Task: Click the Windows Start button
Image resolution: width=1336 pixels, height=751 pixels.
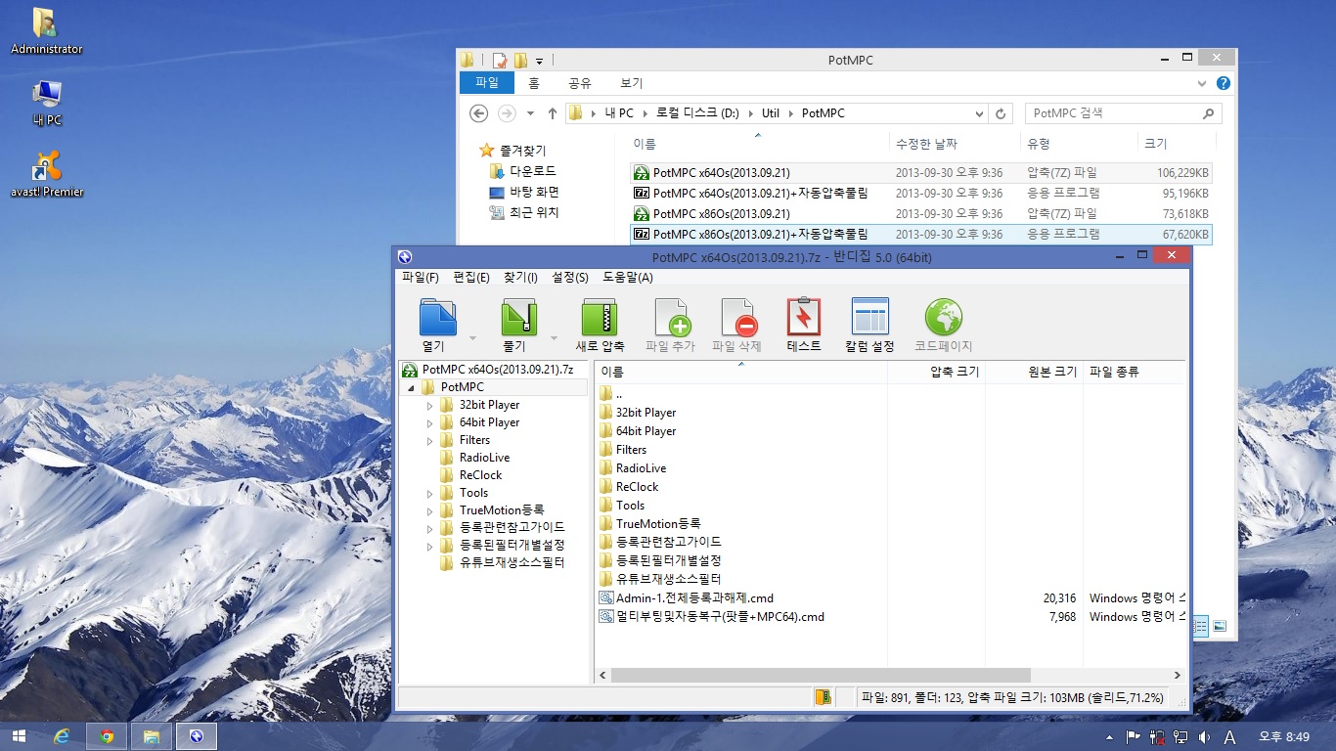Action: pos(20,736)
